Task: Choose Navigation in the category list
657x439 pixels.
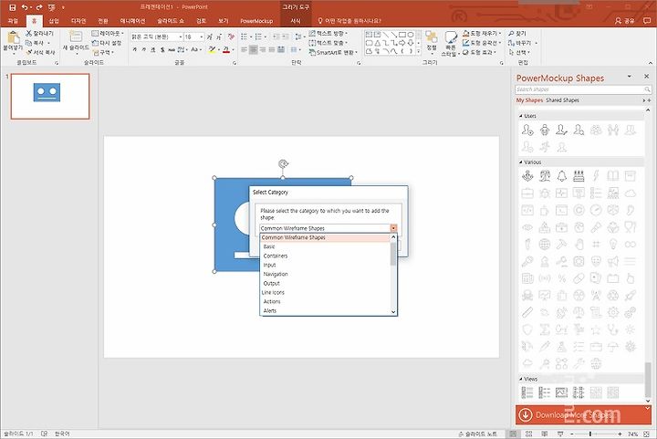Action: pyautogui.click(x=325, y=274)
